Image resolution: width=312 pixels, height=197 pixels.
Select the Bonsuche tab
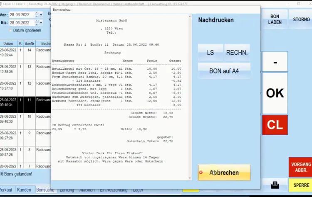(x=45, y=190)
